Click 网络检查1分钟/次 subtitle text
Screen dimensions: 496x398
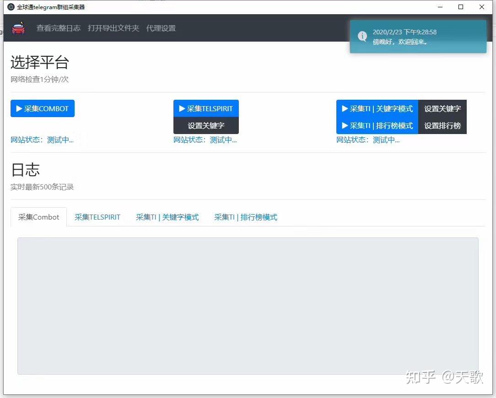pyautogui.click(x=39, y=79)
